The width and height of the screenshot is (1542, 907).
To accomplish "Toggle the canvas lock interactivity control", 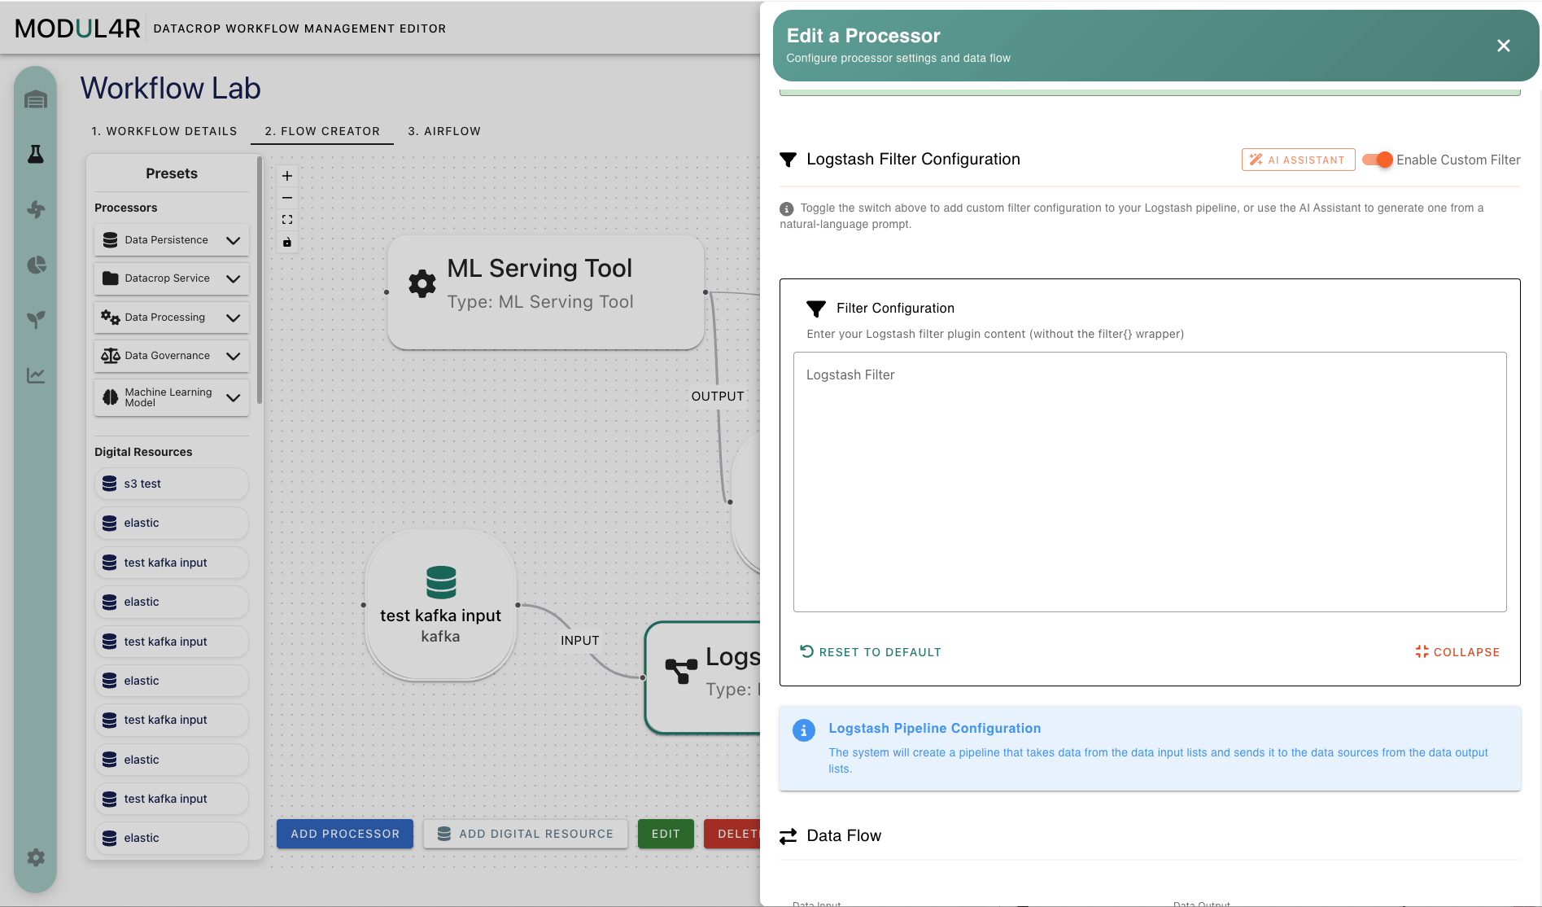I will [x=287, y=242].
